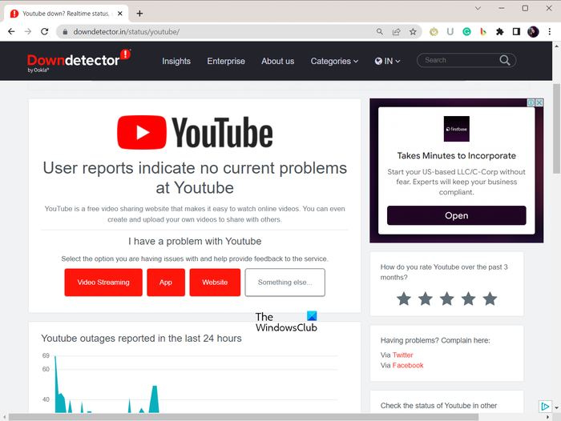
Task: Open the About us page
Action: pos(277,61)
